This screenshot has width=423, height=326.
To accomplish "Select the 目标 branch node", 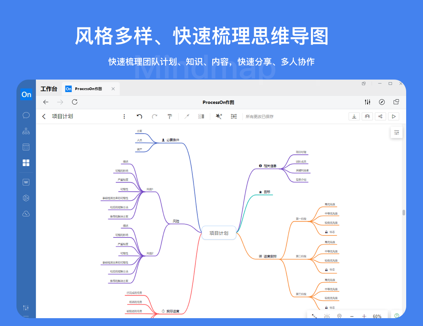I will click(265, 192).
